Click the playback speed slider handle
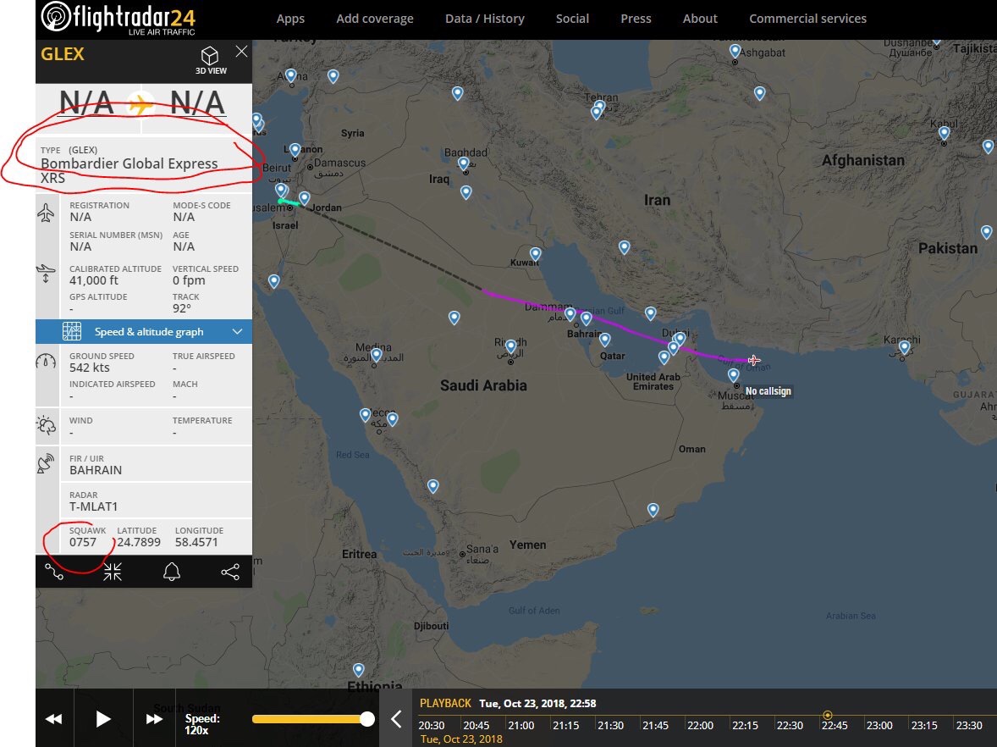Viewport: 997px width, 747px height. [x=366, y=719]
